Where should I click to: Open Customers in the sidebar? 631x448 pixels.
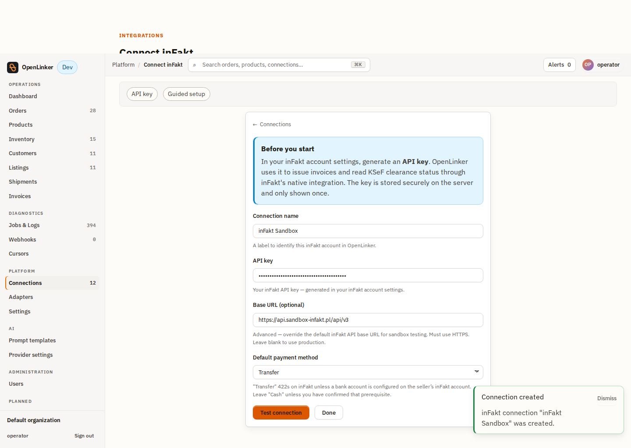click(52, 153)
